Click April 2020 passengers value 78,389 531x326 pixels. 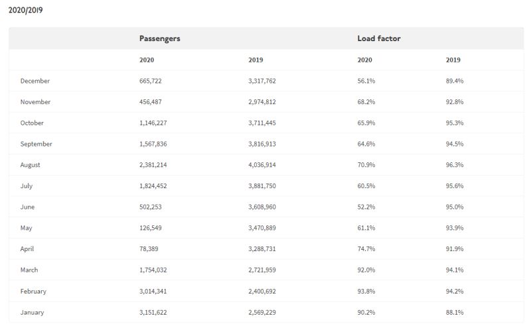(149, 249)
